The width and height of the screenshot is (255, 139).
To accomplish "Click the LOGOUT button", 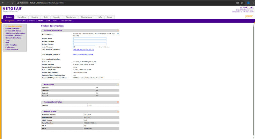I will click(249, 17).
